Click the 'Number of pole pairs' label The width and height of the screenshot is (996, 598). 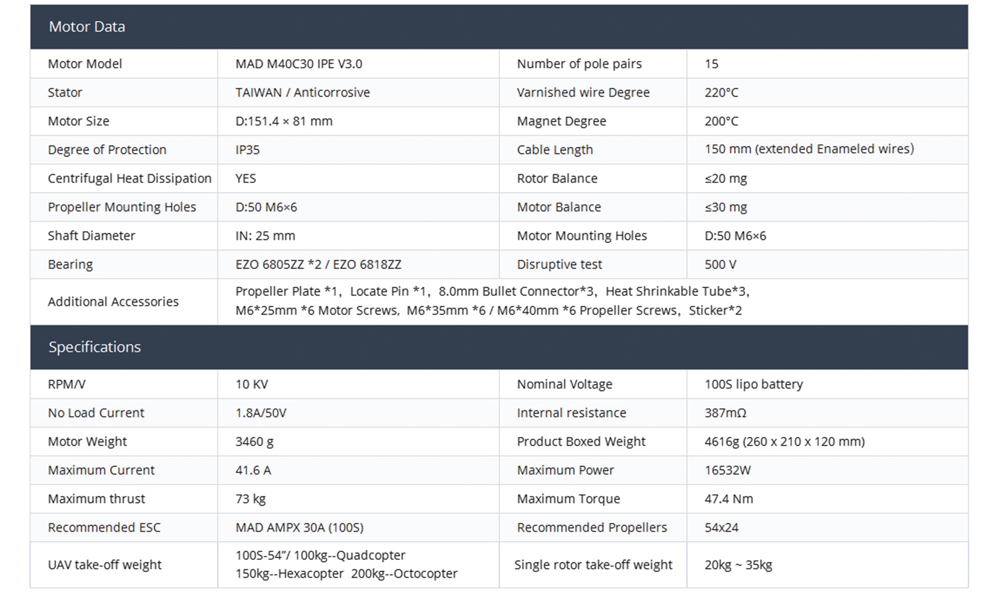pyautogui.click(x=579, y=64)
